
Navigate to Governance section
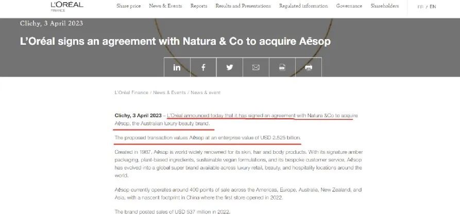point(349,6)
